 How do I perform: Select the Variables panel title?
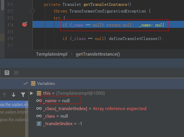(x=46, y=83)
